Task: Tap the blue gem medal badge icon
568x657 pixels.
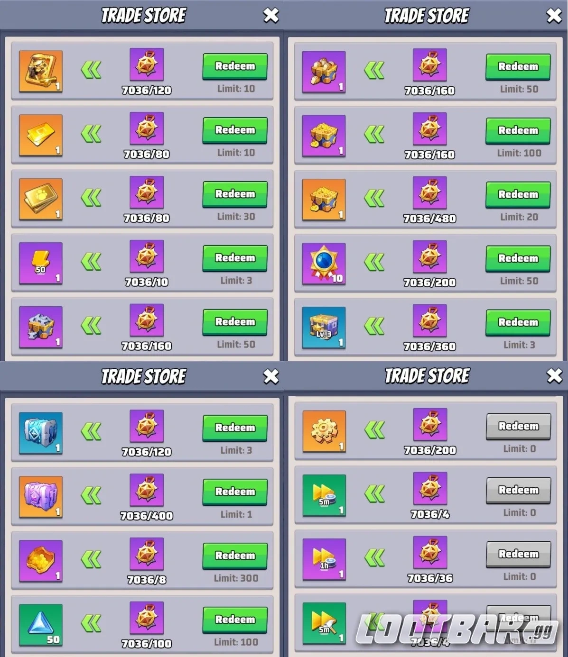Action: coord(324,264)
